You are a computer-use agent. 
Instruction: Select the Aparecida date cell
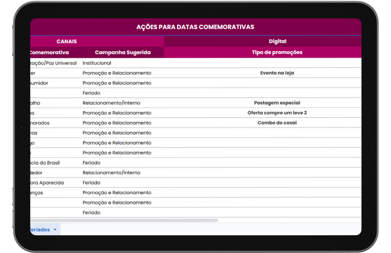[47, 183]
